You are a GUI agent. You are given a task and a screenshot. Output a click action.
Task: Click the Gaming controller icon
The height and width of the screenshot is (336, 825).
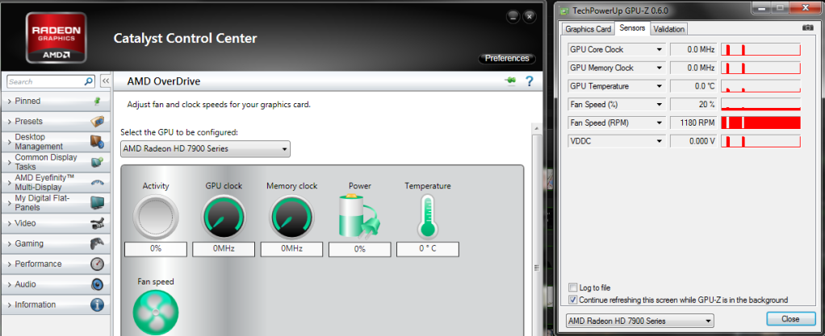pos(97,243)
